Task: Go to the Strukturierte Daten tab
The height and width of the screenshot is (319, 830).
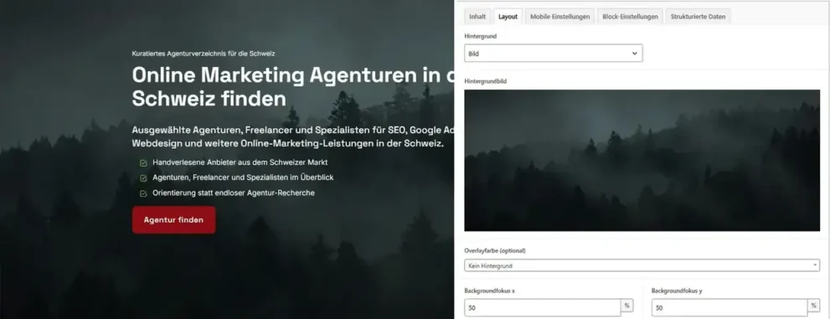Action: click(x=698, y=17)
